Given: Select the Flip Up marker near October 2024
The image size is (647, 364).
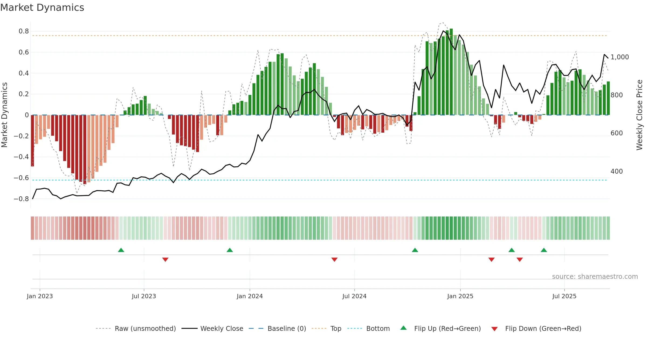Looking at the screenshot, I should point(415,250).
